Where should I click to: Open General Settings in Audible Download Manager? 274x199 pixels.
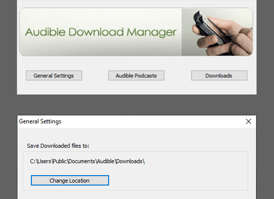click(x=54, y=76)
